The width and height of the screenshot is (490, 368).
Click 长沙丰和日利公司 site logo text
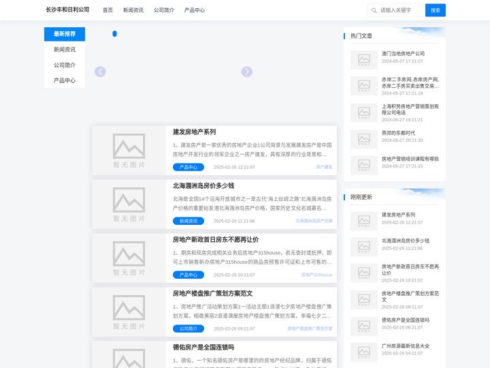click(x=67, y=10)
